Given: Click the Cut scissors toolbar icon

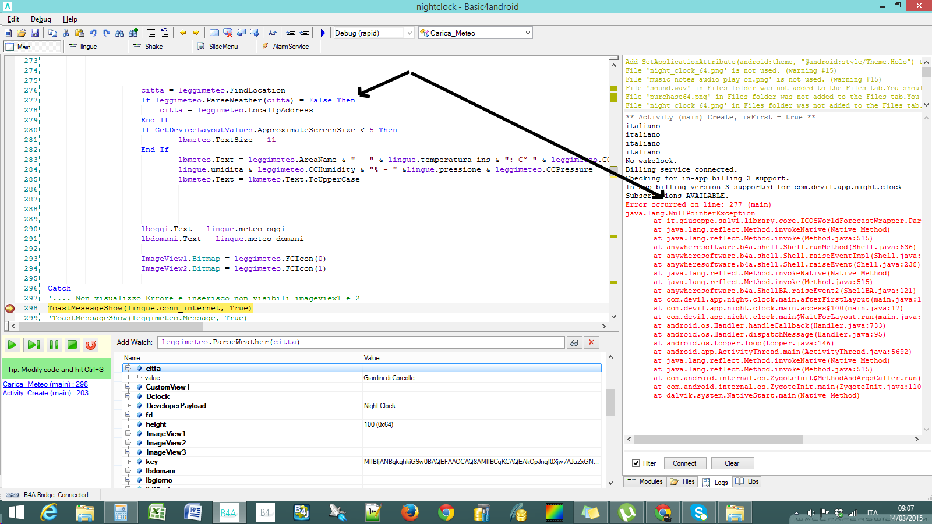Looking at the screenshot, I should 66,33.
